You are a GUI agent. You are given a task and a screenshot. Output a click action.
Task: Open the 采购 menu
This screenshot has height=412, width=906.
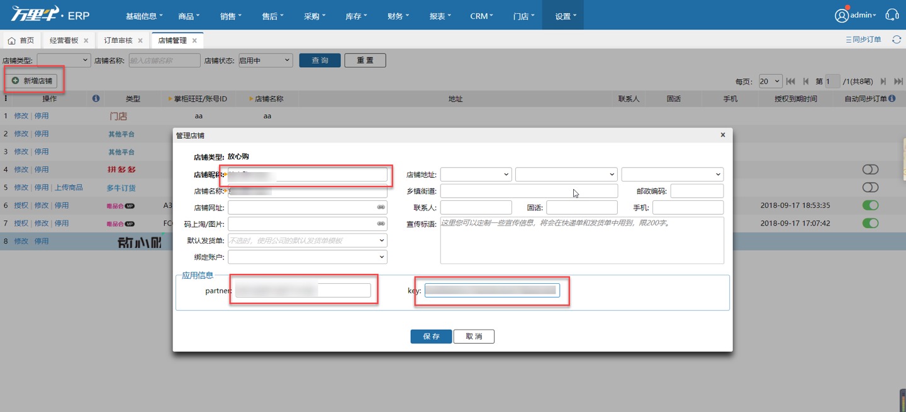(x=315, y=16)
